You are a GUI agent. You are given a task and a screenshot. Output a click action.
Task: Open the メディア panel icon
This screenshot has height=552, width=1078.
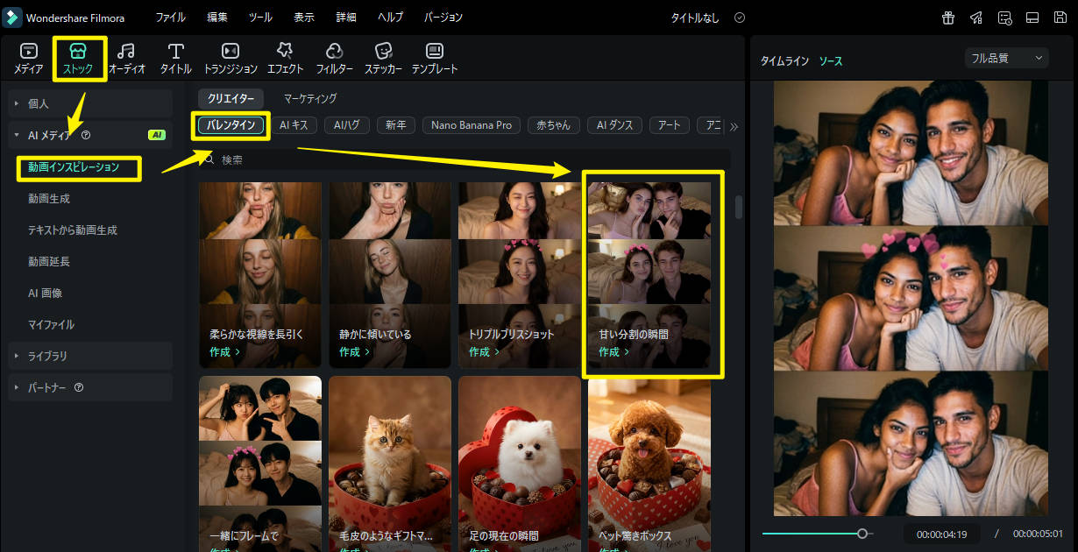click(27, 58)
